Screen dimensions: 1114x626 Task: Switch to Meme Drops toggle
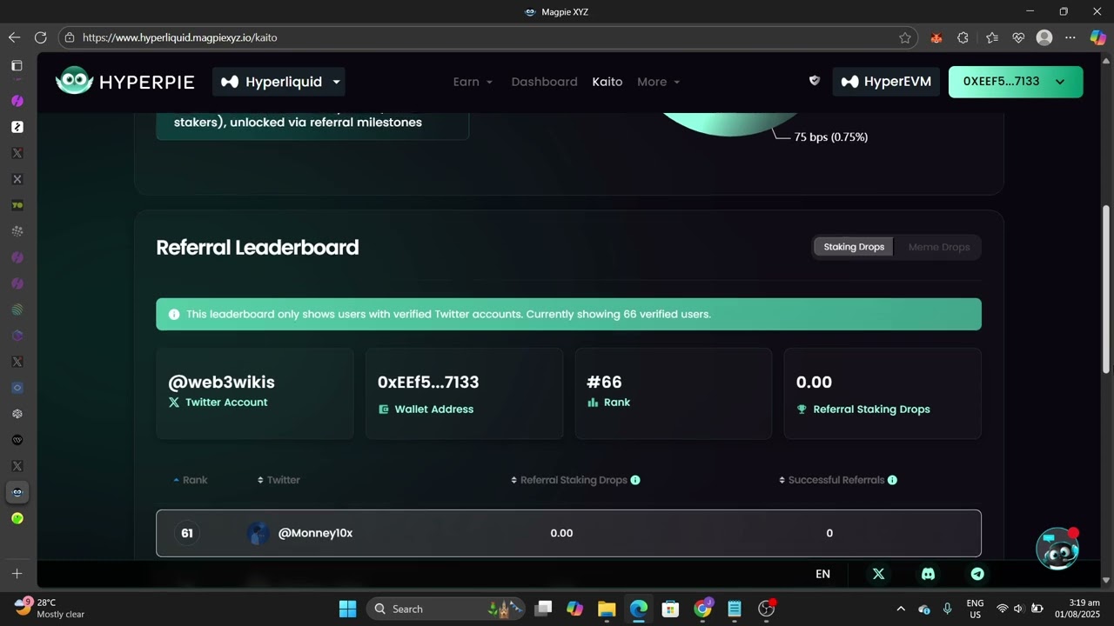938,247
